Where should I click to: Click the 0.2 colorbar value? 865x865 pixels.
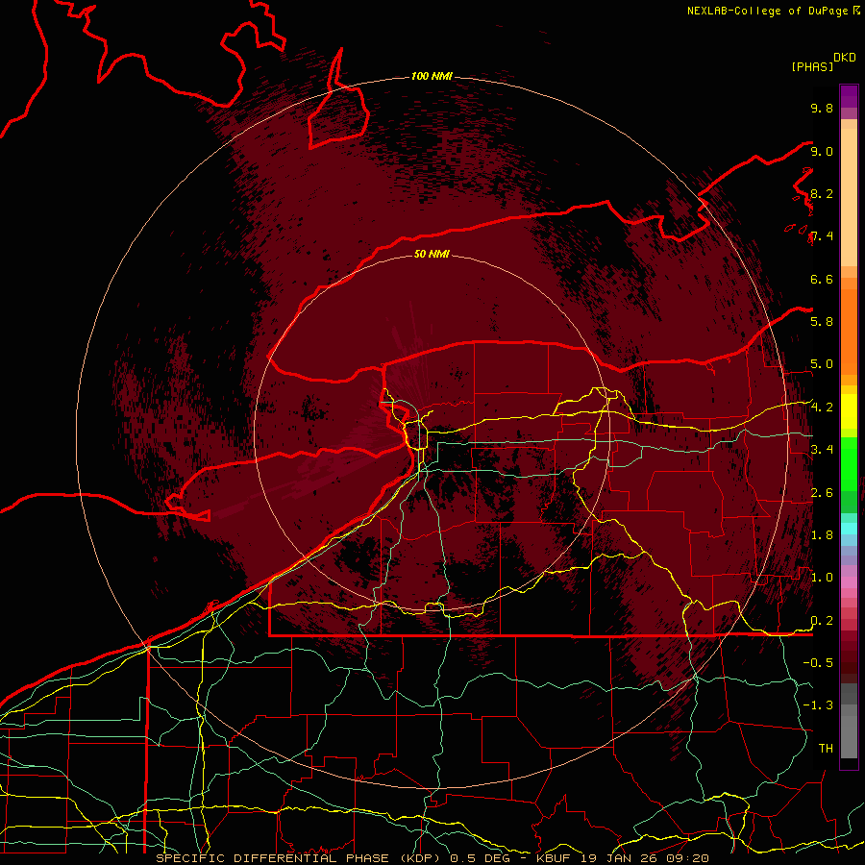822,621
